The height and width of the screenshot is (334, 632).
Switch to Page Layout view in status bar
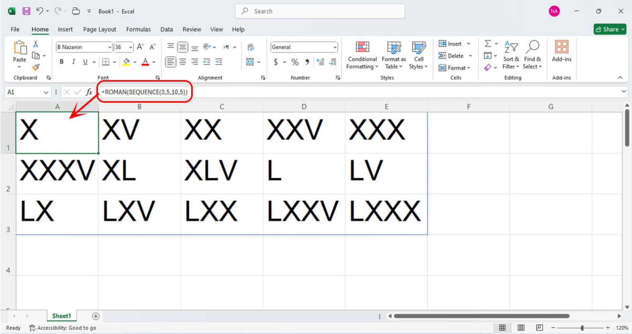[x=521, y=328]
